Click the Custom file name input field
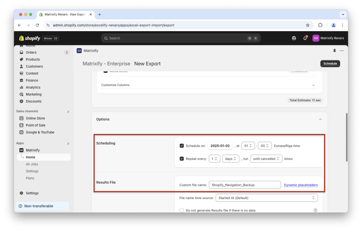This screenshot has height=231, width=362. (245, 185)
